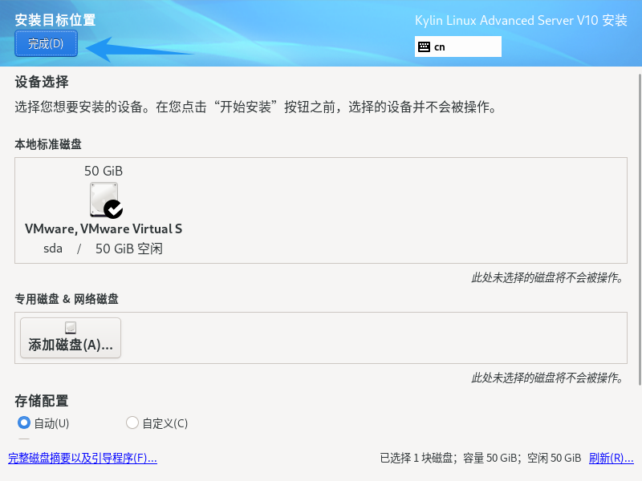Viewport: 642px width, 481px height.
Task: Click the keyboard icon beside cn
Action: tap(424, 46)
